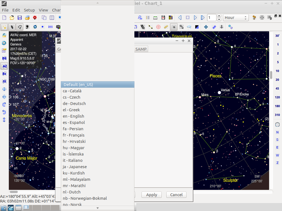Select 'fr - Français' from language list
Screen dimensions: 282x211
pos(98,135)
